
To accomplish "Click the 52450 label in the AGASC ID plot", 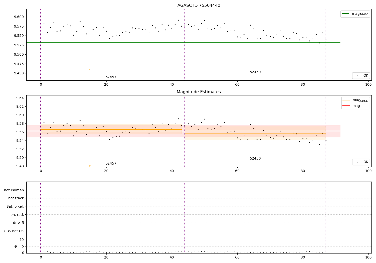I will (255, 72).
